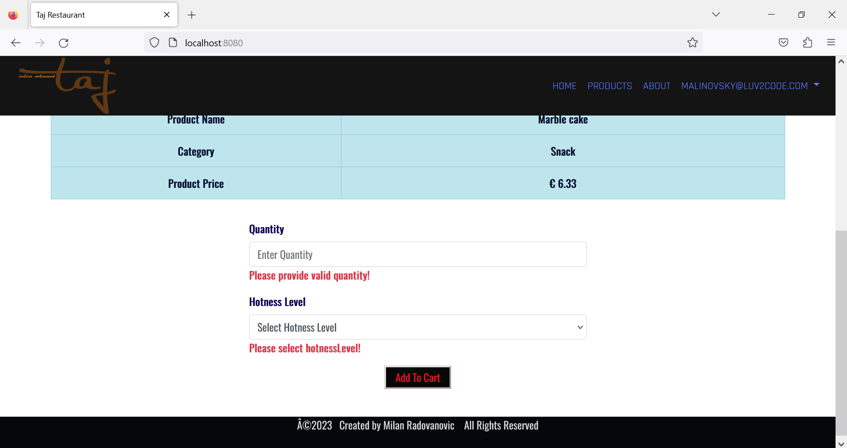Open the list all tabs dropdown
This screenshot has height=448, width=847.
coord(716,14)
